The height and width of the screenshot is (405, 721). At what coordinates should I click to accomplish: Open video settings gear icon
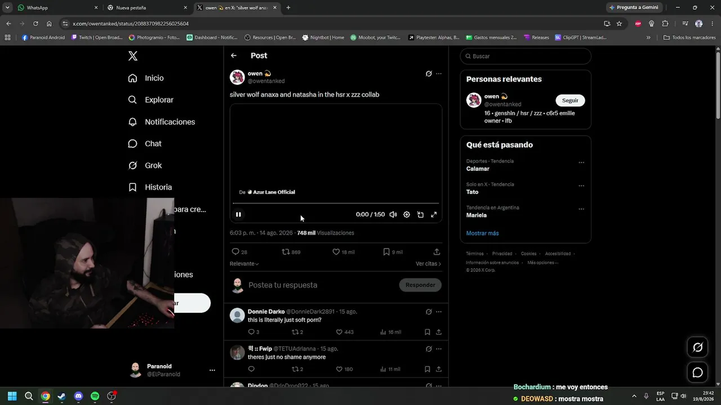(407, 214)
